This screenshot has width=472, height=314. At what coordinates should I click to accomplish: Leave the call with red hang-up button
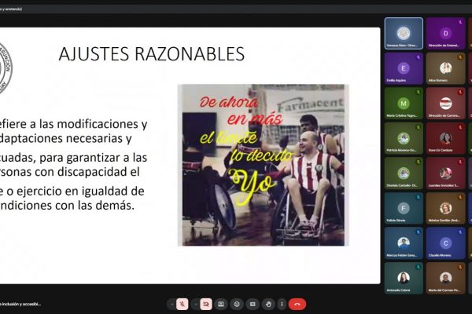click(297, 304)
